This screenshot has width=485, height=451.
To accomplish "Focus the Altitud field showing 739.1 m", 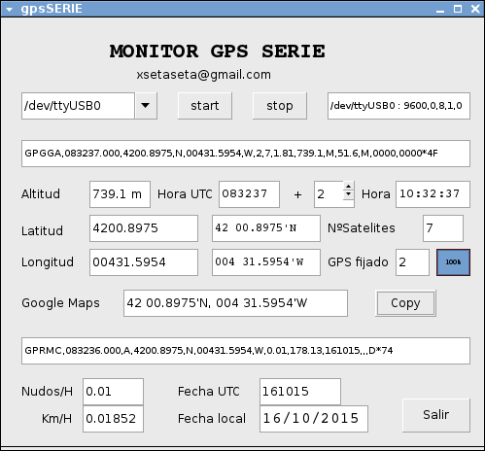I will click(x=120, y=194).
